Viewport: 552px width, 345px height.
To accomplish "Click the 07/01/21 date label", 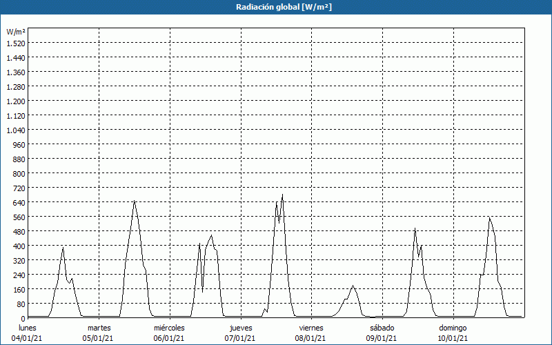I will click(240, 338).
